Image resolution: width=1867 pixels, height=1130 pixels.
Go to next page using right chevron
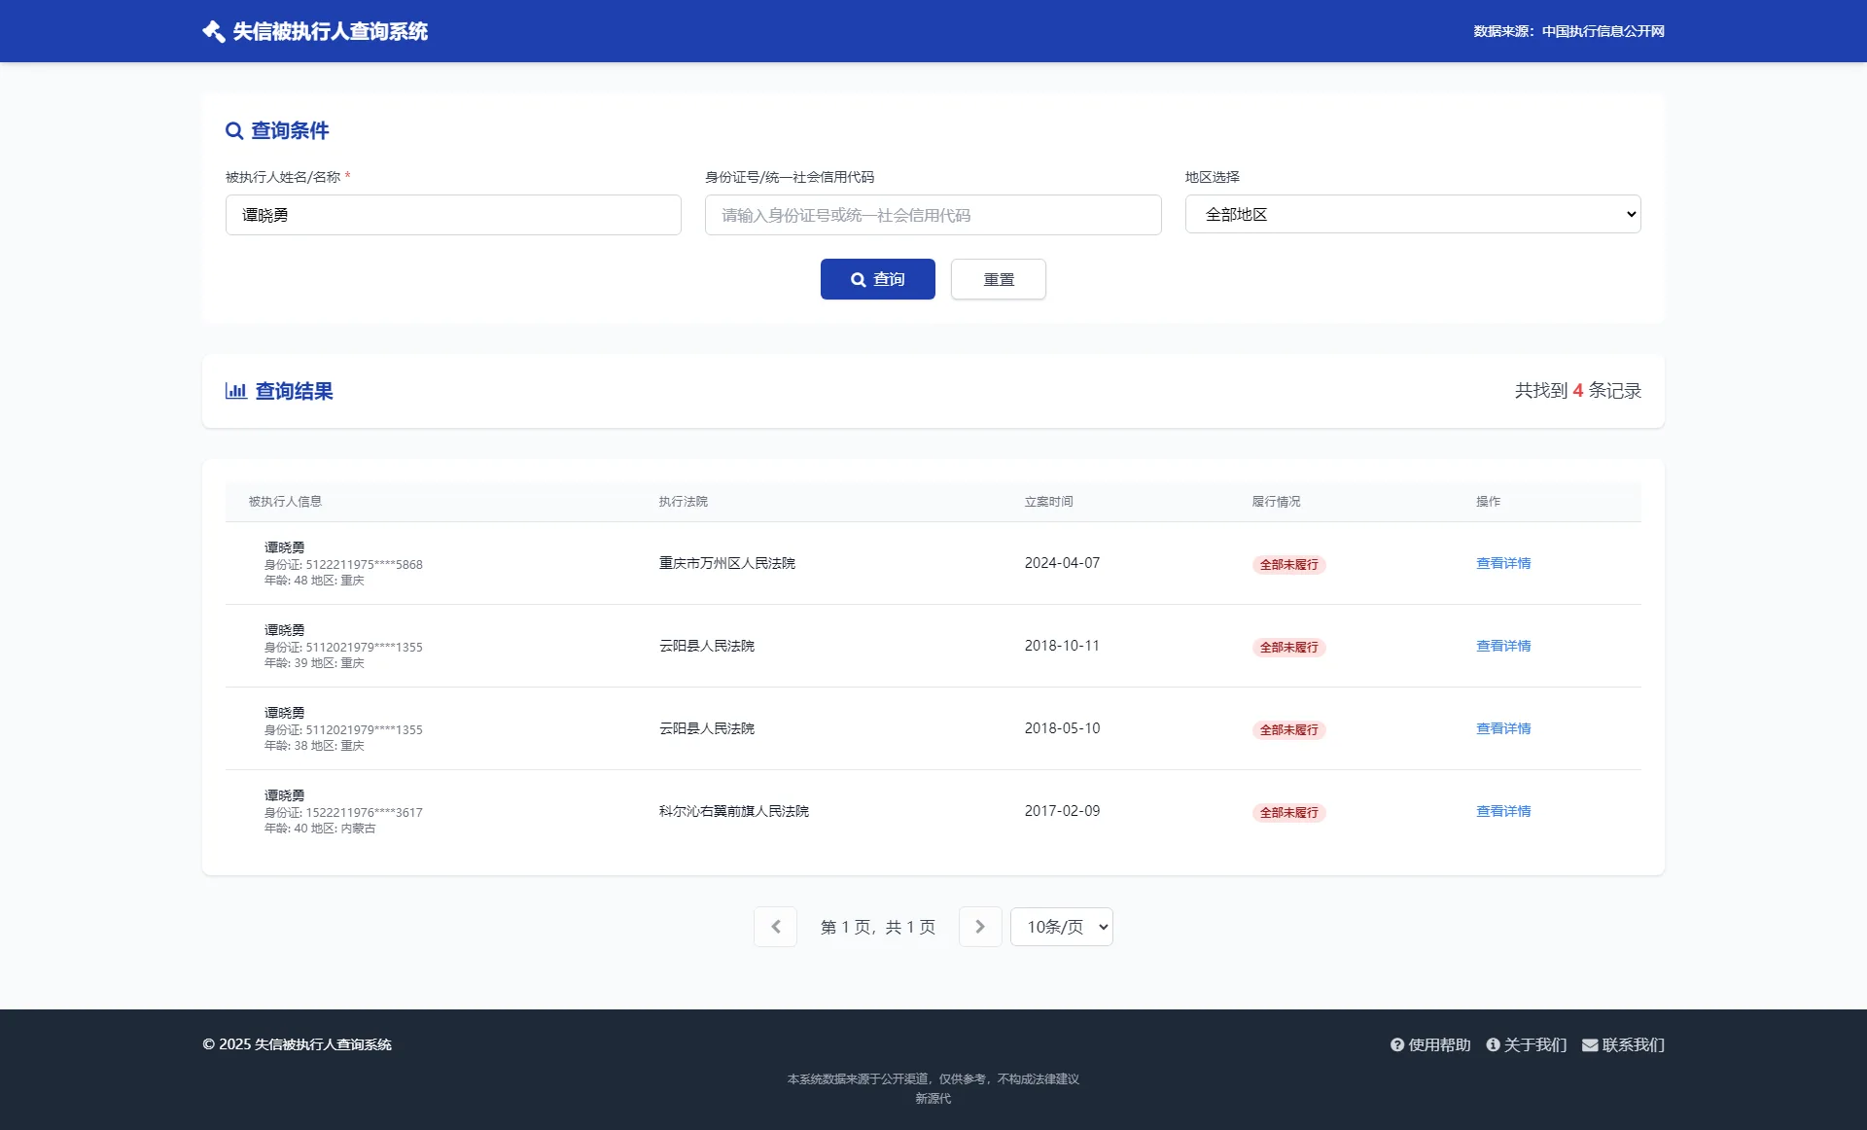coord(979,927)
